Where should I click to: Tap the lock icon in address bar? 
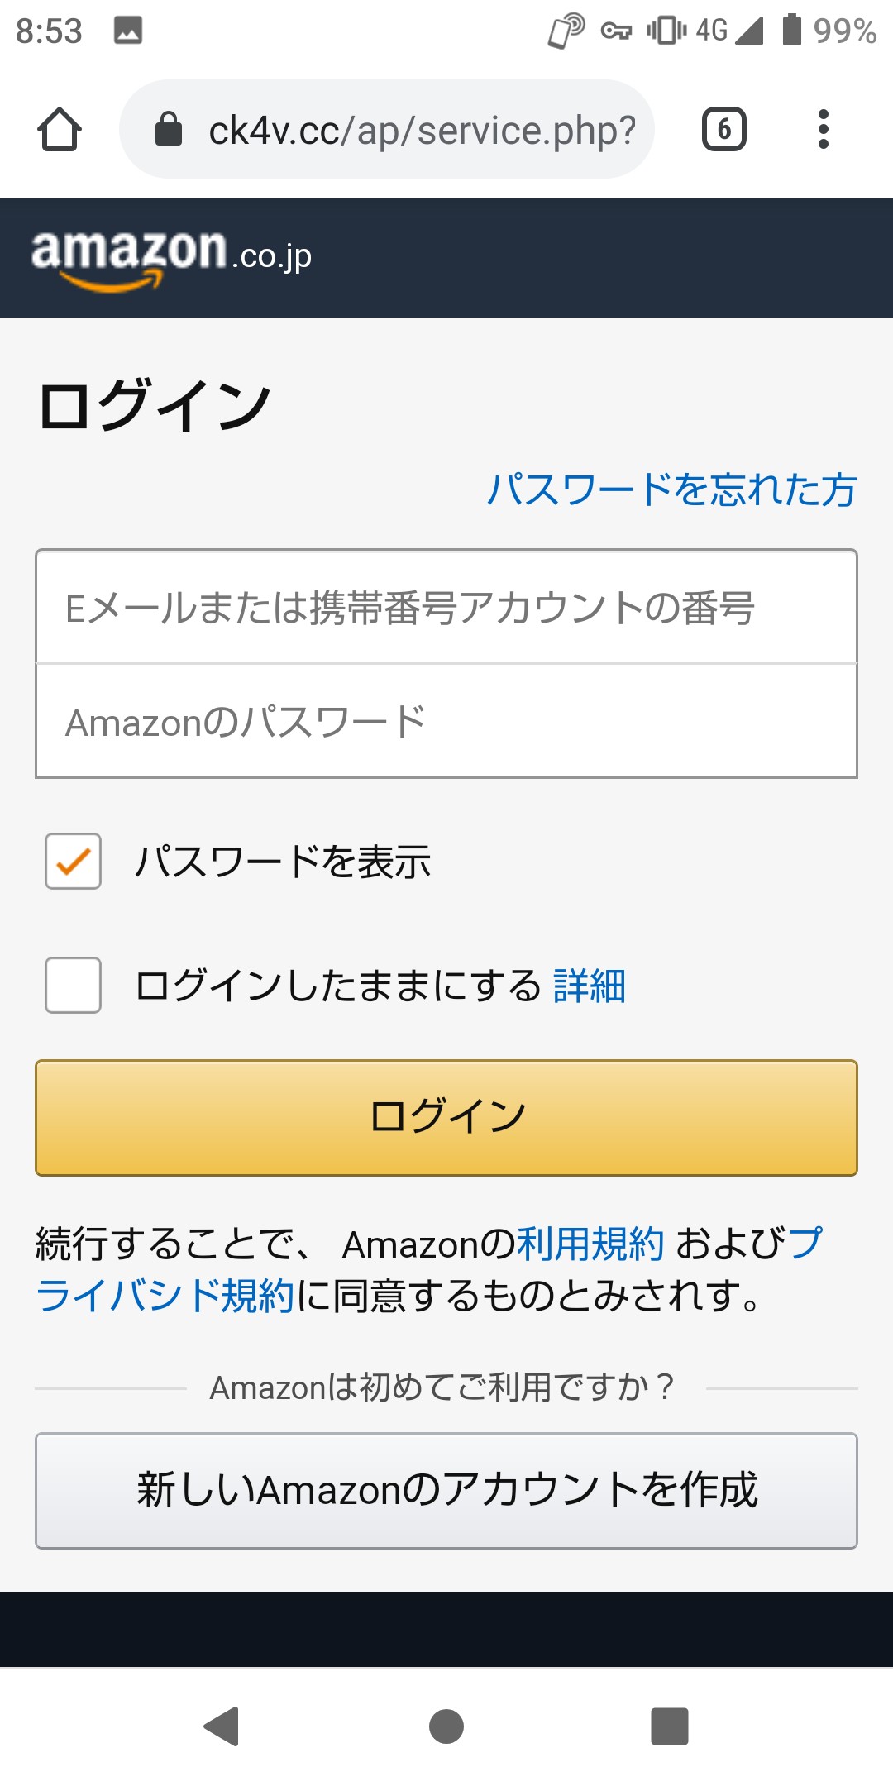[169, 129]
